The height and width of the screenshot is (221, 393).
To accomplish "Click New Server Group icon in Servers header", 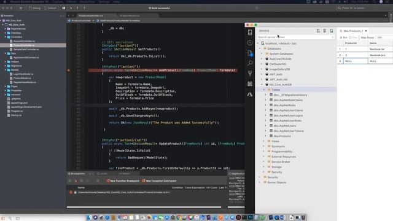I will point(325,31).
